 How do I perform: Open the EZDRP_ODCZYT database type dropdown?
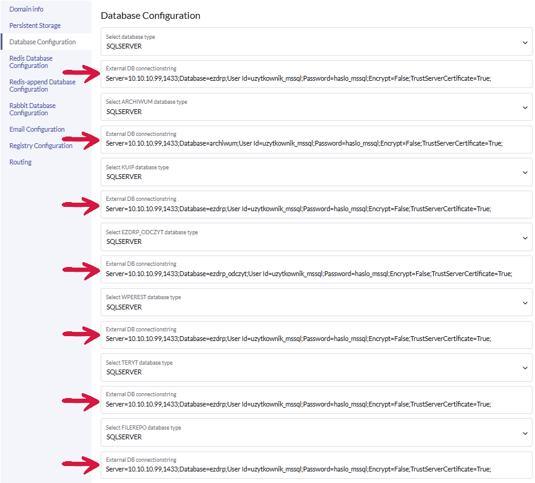[315, 237]
